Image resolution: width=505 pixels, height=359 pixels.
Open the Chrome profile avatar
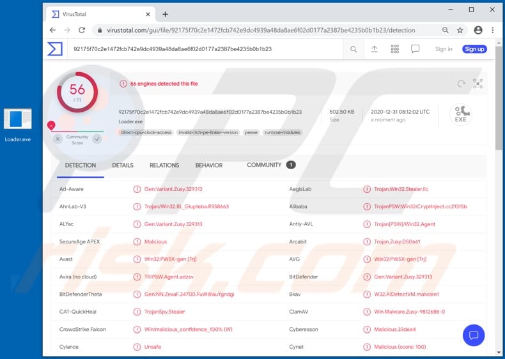click(x=478, y=30)
